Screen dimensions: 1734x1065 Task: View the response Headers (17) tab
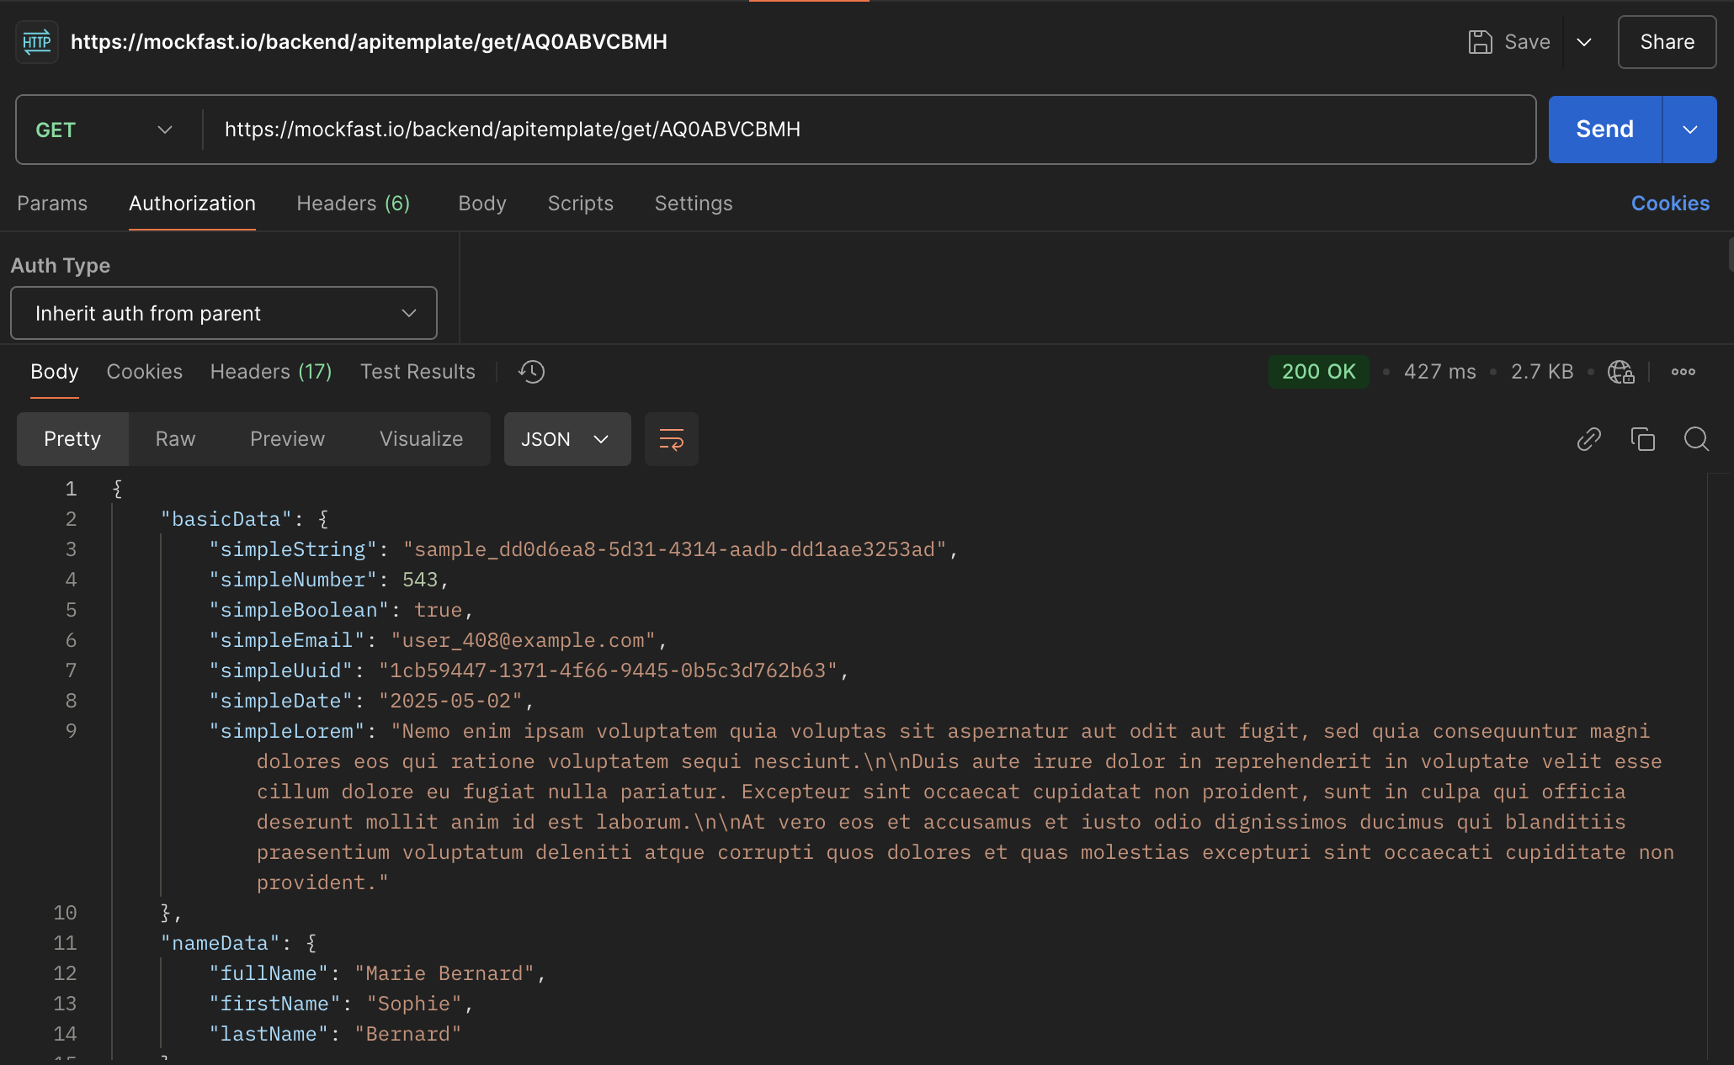[x=271, y=372]
